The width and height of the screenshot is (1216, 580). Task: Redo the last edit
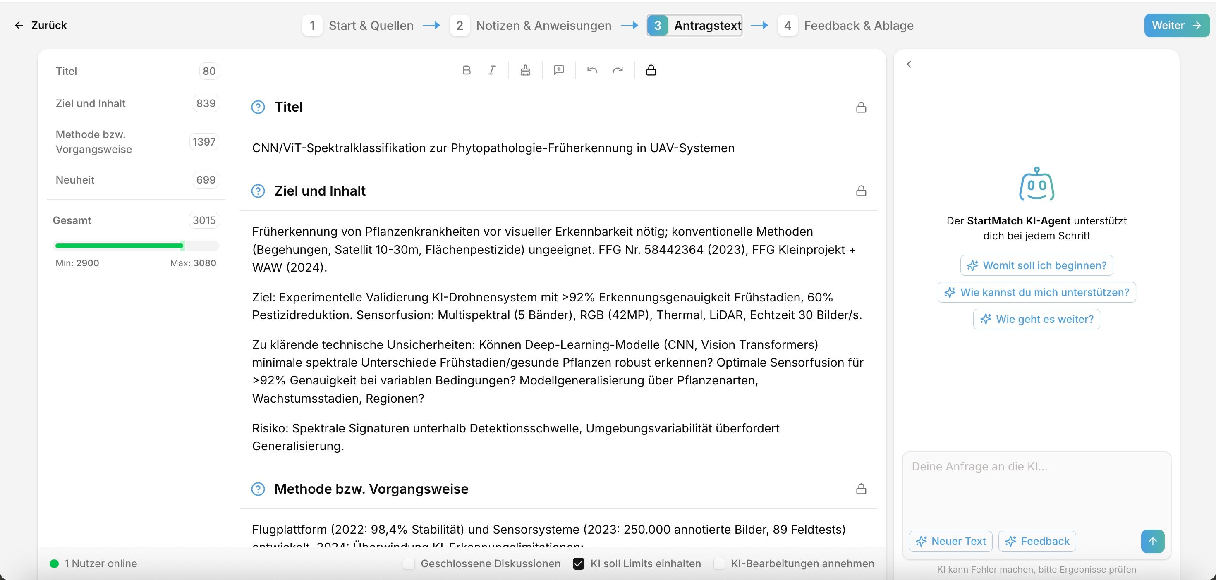point(618,70)
